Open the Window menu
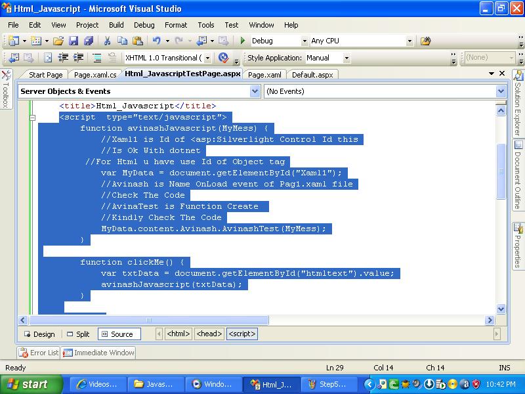The width and height of the screenshot is (525, 394). click(x=261, y=25)
